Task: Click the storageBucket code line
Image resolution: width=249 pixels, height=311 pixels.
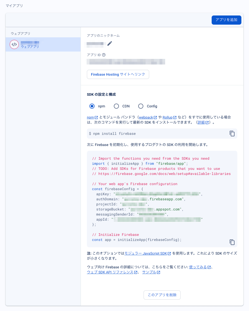Action: 140,209
